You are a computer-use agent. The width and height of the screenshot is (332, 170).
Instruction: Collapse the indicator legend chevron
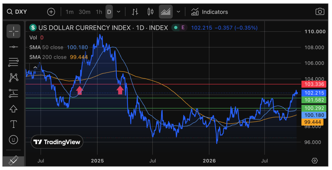click(35, 67)
